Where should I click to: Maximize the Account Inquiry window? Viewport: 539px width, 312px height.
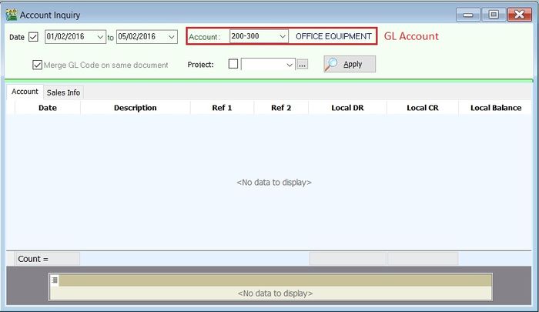tap(494, 14)
